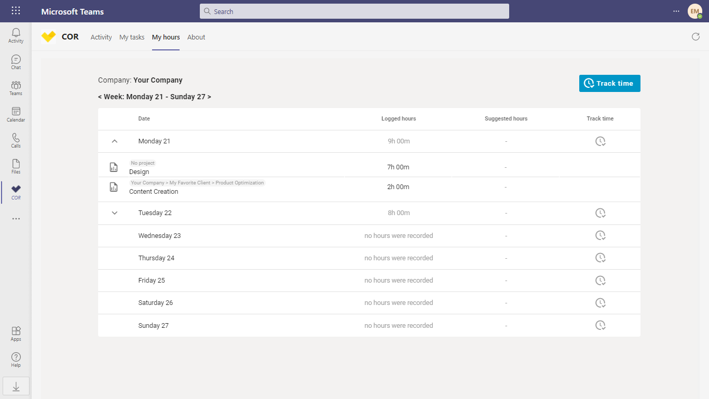The image size is (709, 399).
Task: Click the Monday 21 date label
Action: pyautogui.click(x=154, y=141)
